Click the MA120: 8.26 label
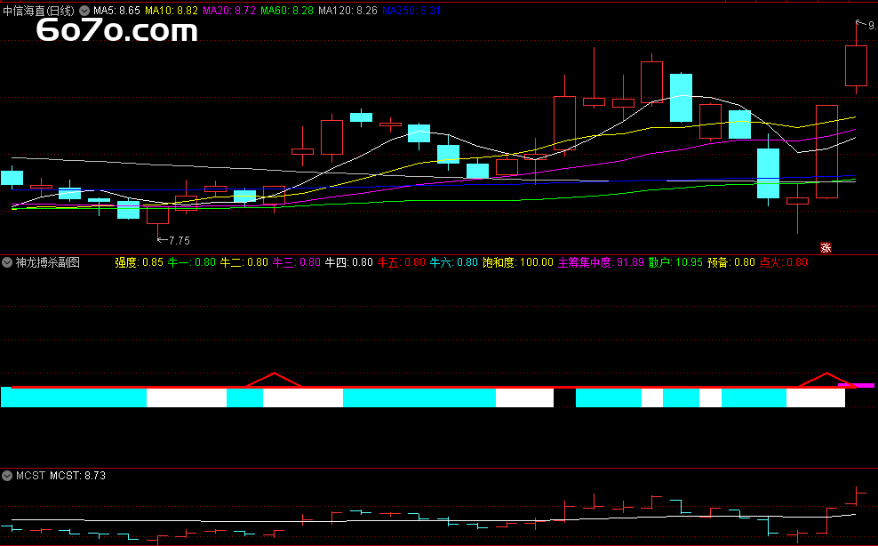 [x=347, y=11]
